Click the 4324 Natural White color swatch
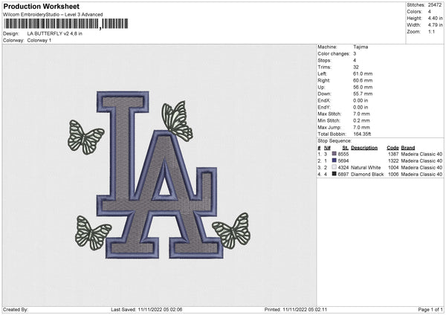Image resolution: width=446 pixels, height=315 pixels. pos(334,167)
